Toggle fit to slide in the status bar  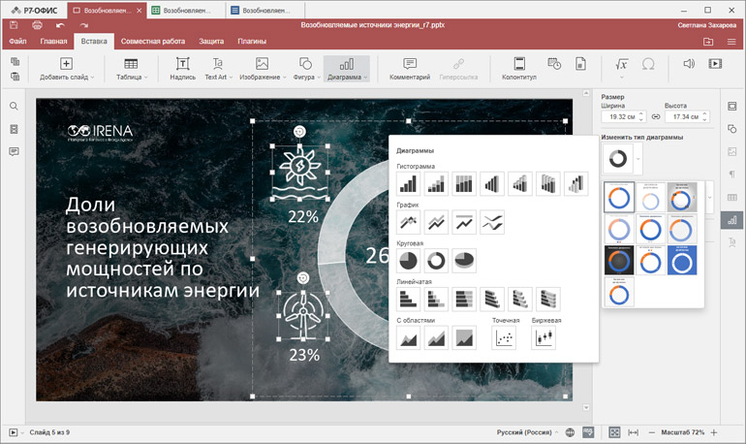[x=614, y=431]
